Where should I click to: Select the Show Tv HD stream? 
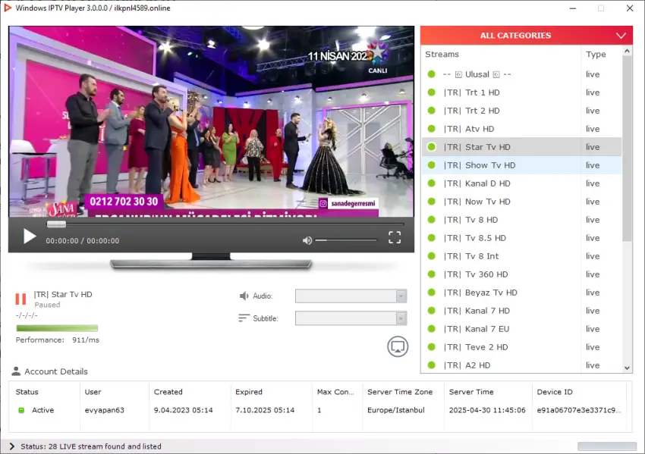coord(521,165)
